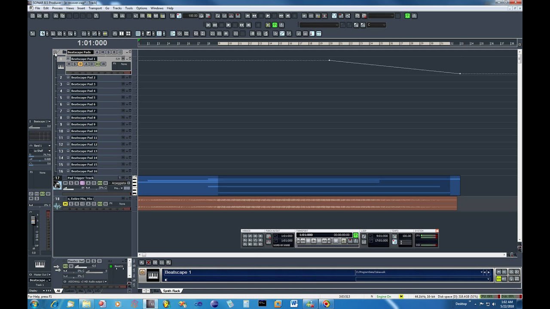Enable input echo on Pad Trigger Track
The width and height of the screenshot is (550, 309).
coord(82,183)
